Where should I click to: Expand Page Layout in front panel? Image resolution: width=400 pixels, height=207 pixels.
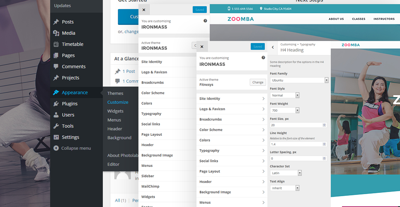coord(232,171)
